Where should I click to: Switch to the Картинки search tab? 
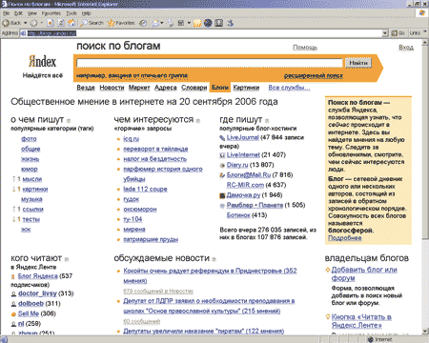point(246,88)
